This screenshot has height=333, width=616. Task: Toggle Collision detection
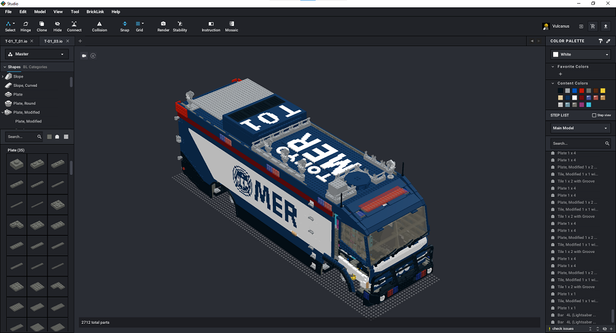(x=99, y=26)
